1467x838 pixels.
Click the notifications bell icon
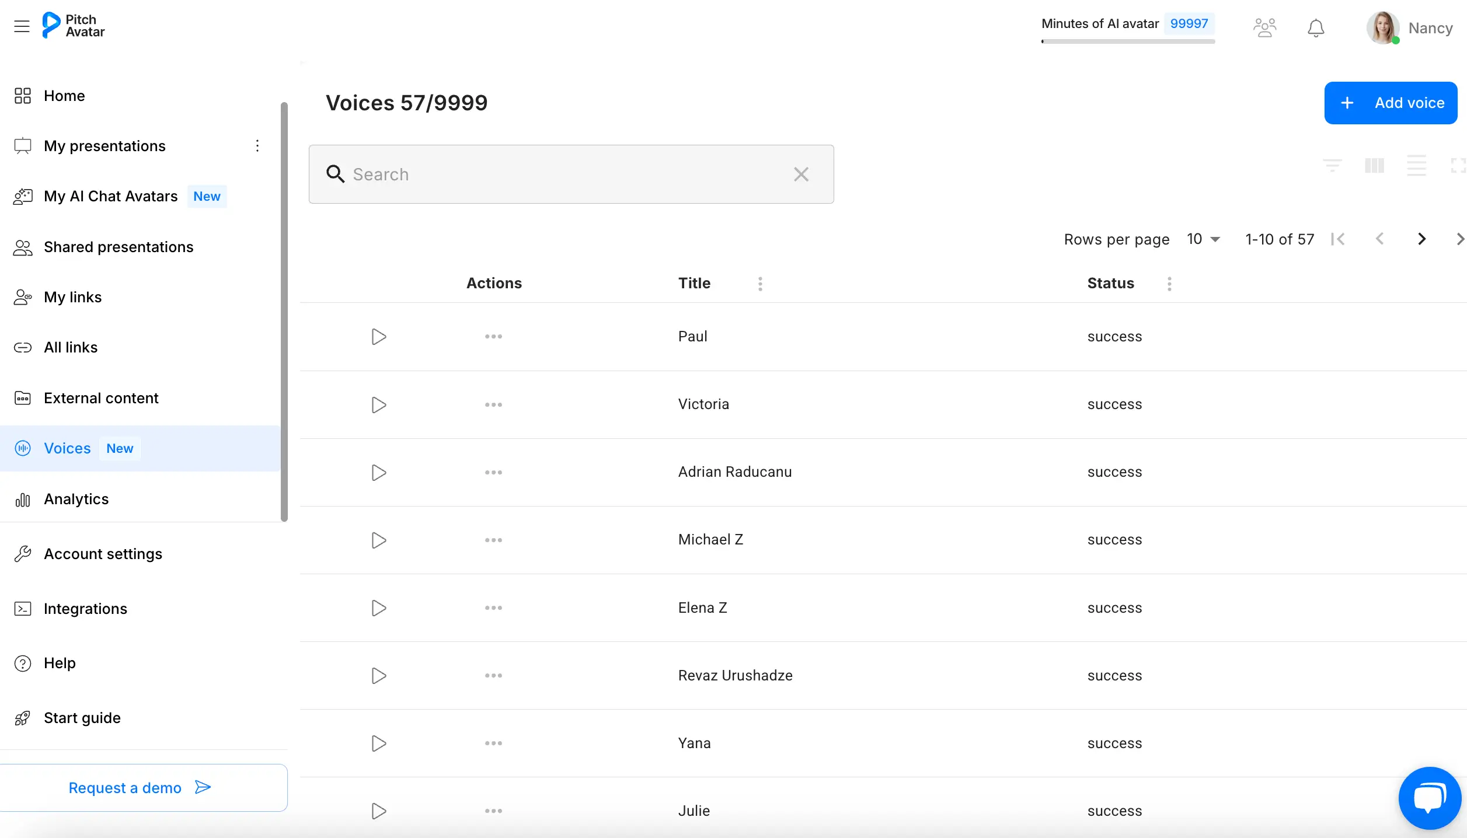(x=1315, y=28)
